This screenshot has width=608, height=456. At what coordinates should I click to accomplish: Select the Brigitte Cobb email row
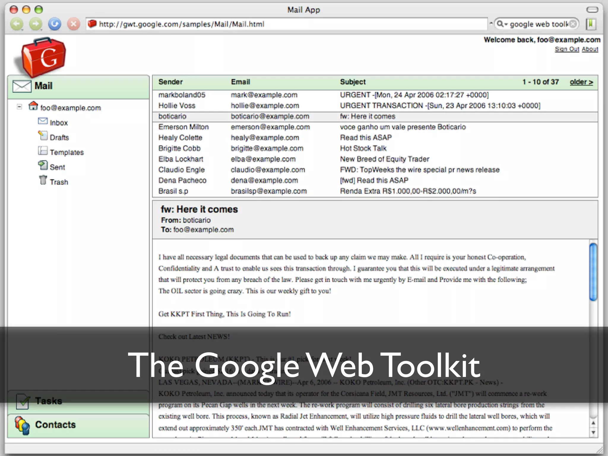coord(375,148)
